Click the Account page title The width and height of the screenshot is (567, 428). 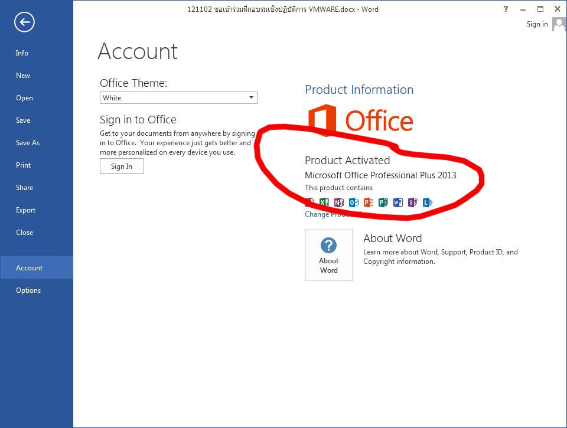(x=138, y=51)
